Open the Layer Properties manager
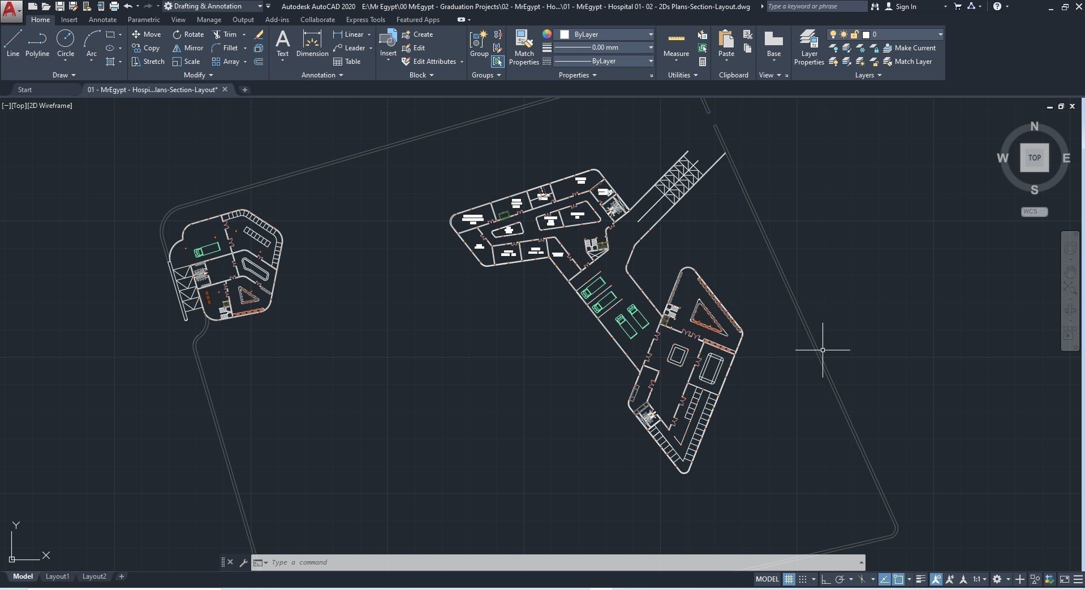1085x590 pixels. (808, 48)
